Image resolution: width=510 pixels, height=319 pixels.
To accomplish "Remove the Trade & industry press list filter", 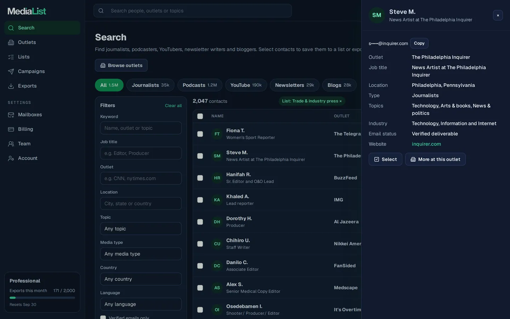I will 341,101.
